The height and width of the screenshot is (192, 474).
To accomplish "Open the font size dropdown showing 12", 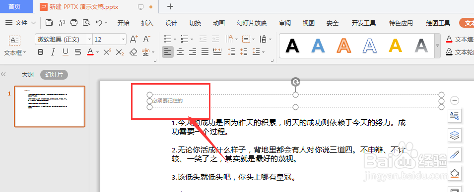I will point(123,40).
